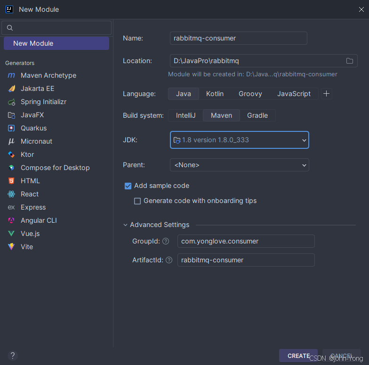Select the Angular CLI generator label
369x365 pixels.
point(39,220)
